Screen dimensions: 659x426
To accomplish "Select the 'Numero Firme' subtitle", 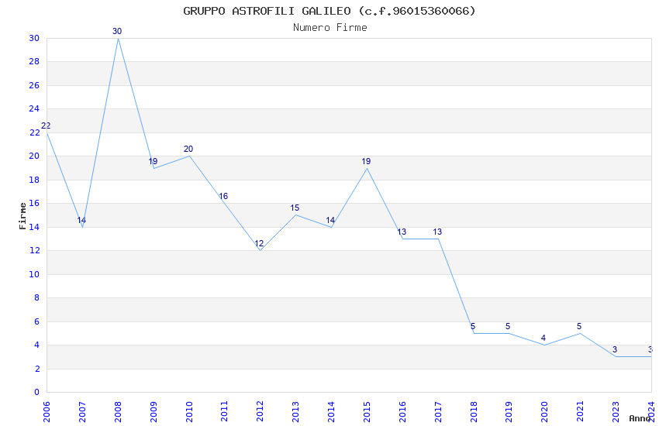I will pyautogui.click(x=330, y=28).
